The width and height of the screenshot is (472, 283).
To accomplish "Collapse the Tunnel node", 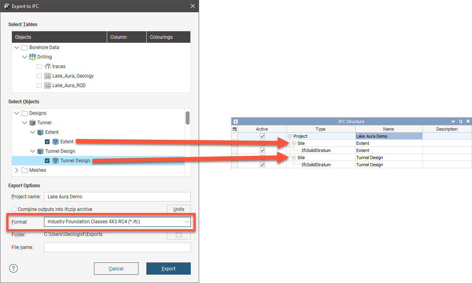I will click(24, 123).
